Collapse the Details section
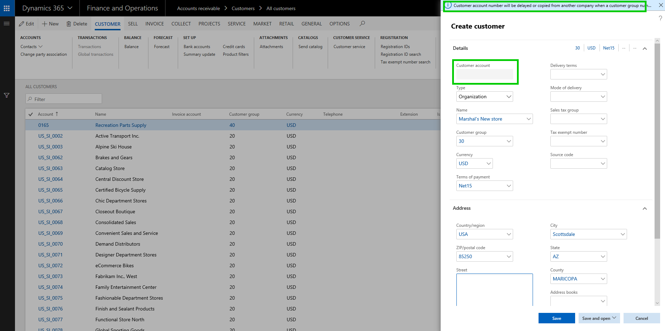This screenshot has width=665, height=331. (x=644, y=48)
